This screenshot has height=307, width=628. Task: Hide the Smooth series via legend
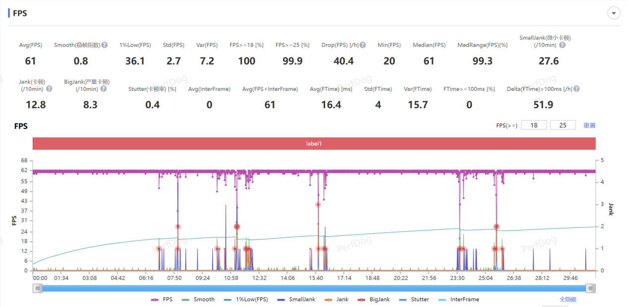coord(198,299)
